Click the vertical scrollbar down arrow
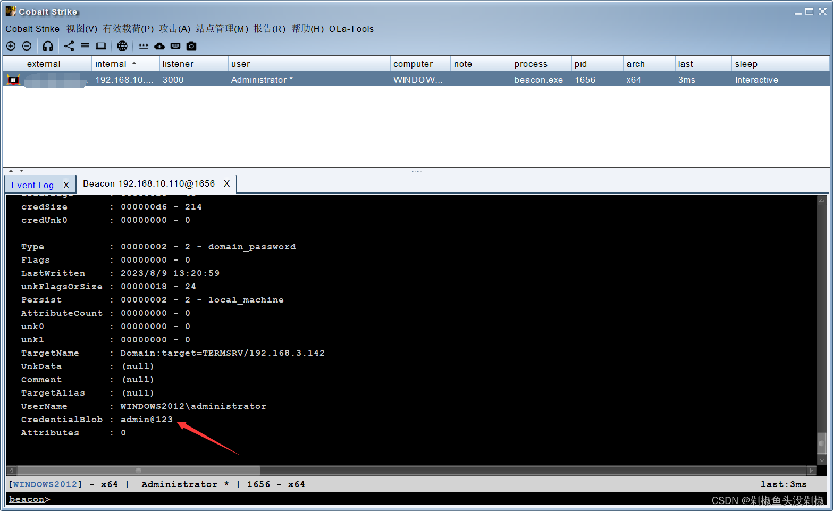The width and height of the screenshot is (833, 511). [822, 460]
